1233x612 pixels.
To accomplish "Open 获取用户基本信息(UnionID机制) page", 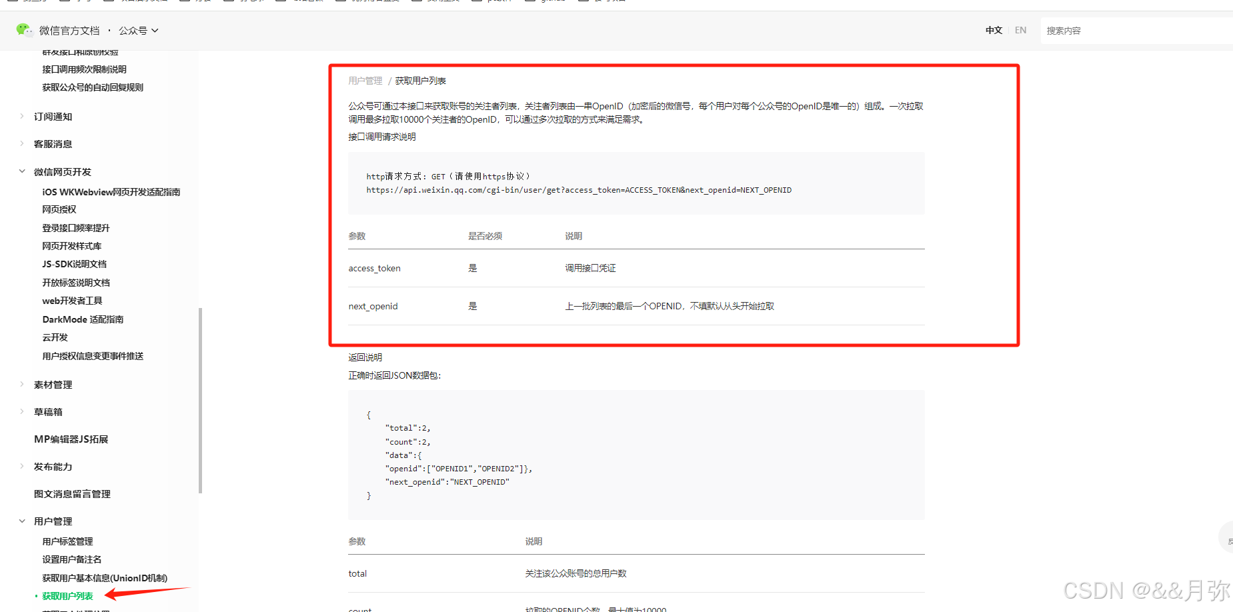I will coord(105,578).
